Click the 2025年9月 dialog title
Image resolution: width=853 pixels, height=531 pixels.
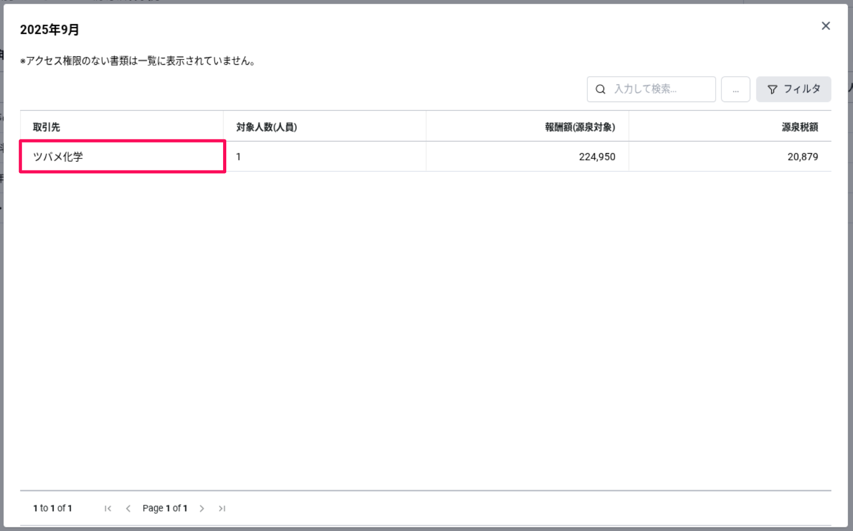pos(49,30)
